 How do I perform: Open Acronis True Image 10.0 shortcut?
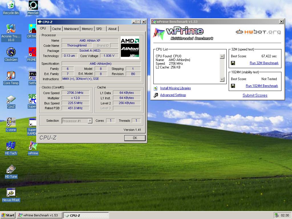point(11,33)
